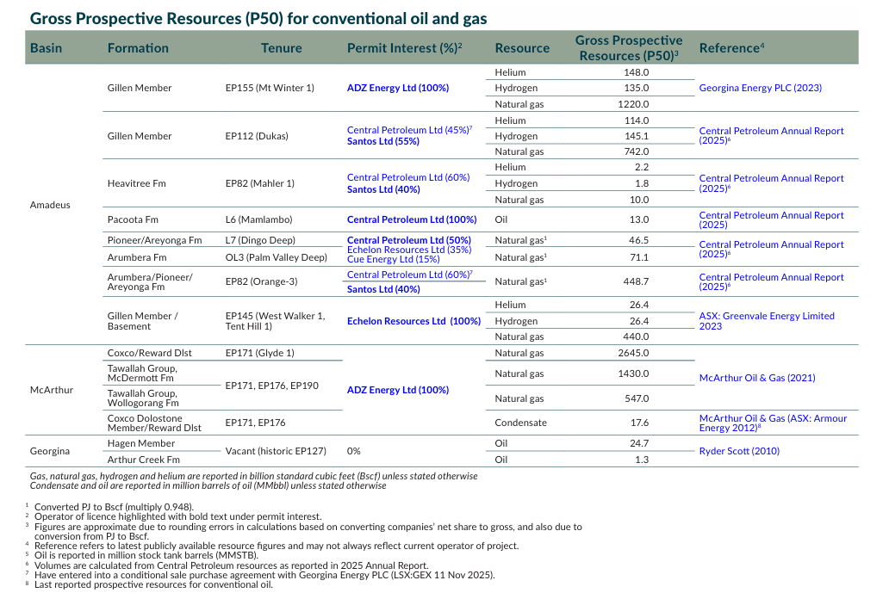Open Central Petroleum Ltd (45%) link
The width and height of the screenshot is (889, 599).
407,130
